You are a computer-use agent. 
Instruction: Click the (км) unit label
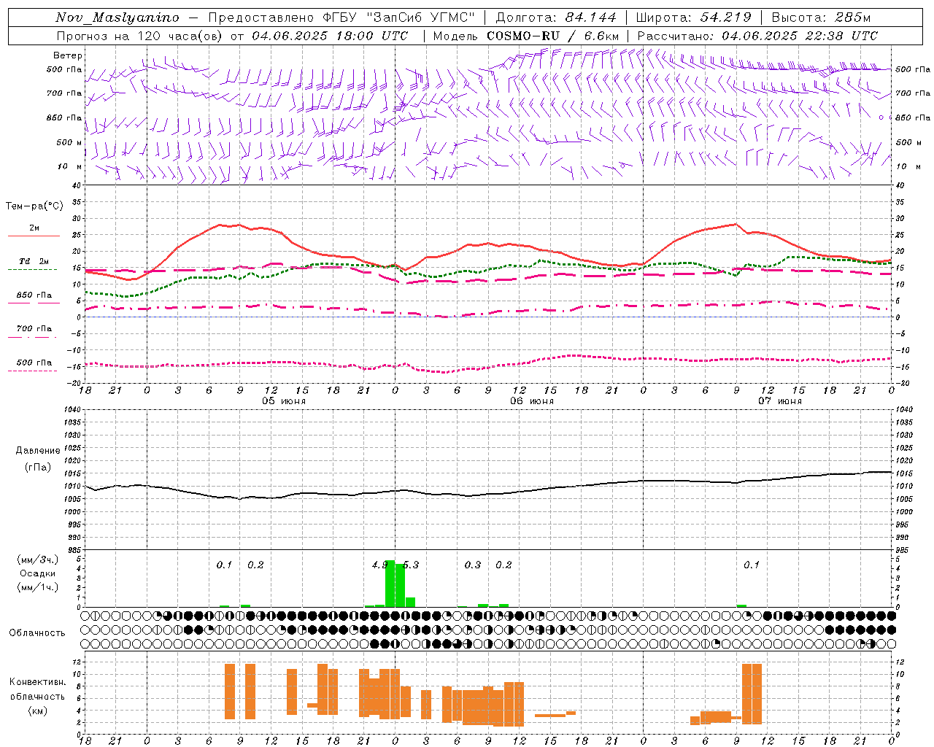(38, 711)
